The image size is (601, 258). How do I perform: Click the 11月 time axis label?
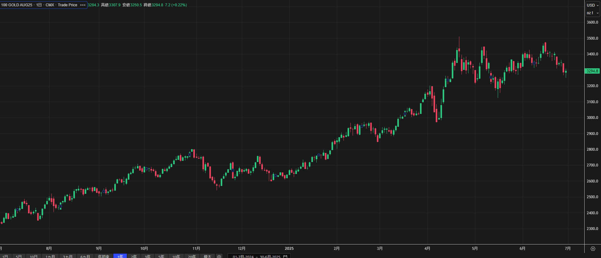pos(196,249)
